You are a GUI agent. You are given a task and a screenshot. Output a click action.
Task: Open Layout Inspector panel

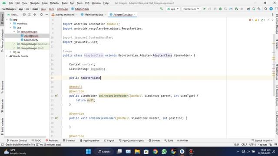(262, 140)
